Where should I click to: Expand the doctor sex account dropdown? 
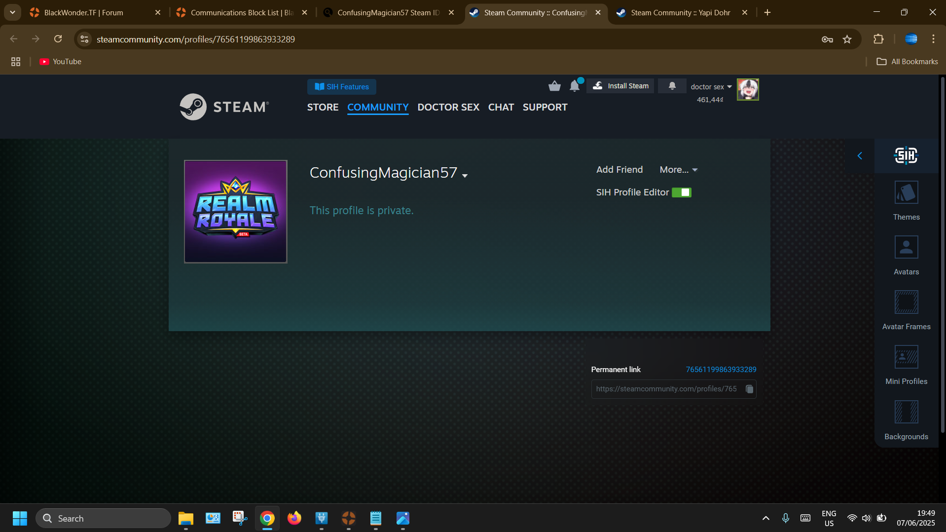tap(711, 87)
